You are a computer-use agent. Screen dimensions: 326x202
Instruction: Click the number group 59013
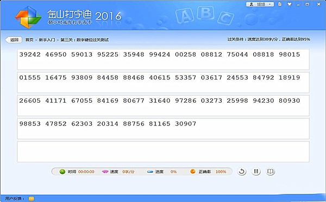coord(81,54)
